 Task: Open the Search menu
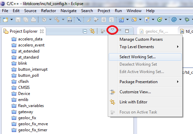pyautogui.click(x=87, y=11)
